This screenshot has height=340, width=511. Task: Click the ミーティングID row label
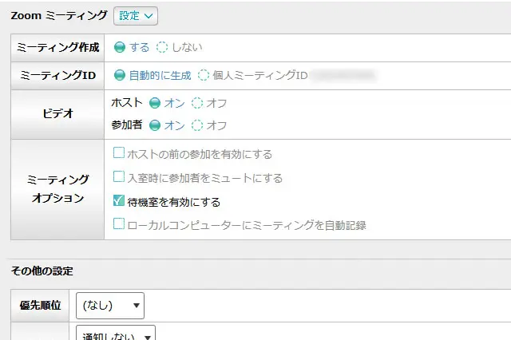pos(57,76)
